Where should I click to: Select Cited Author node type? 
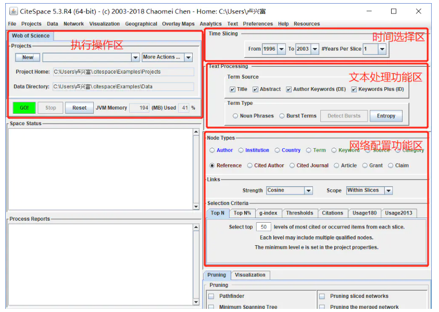[250, 165]
